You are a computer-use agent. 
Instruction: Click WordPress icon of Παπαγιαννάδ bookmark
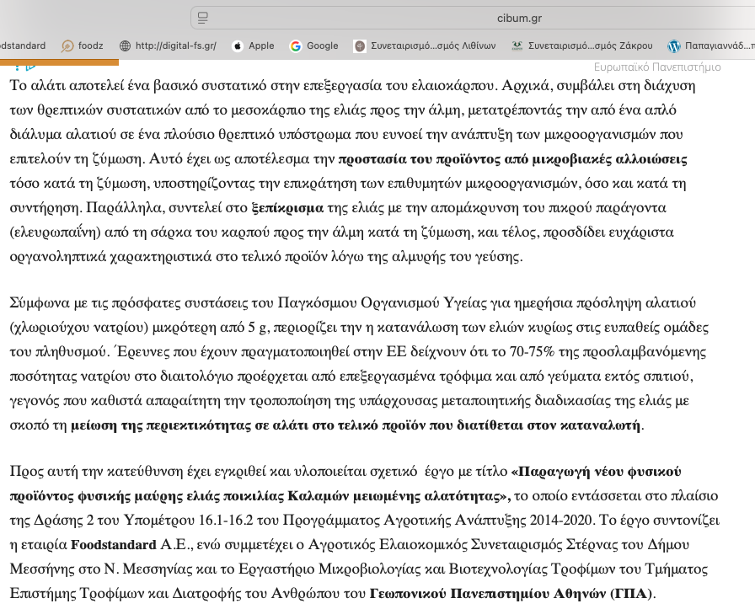click(x=673, y=46)
